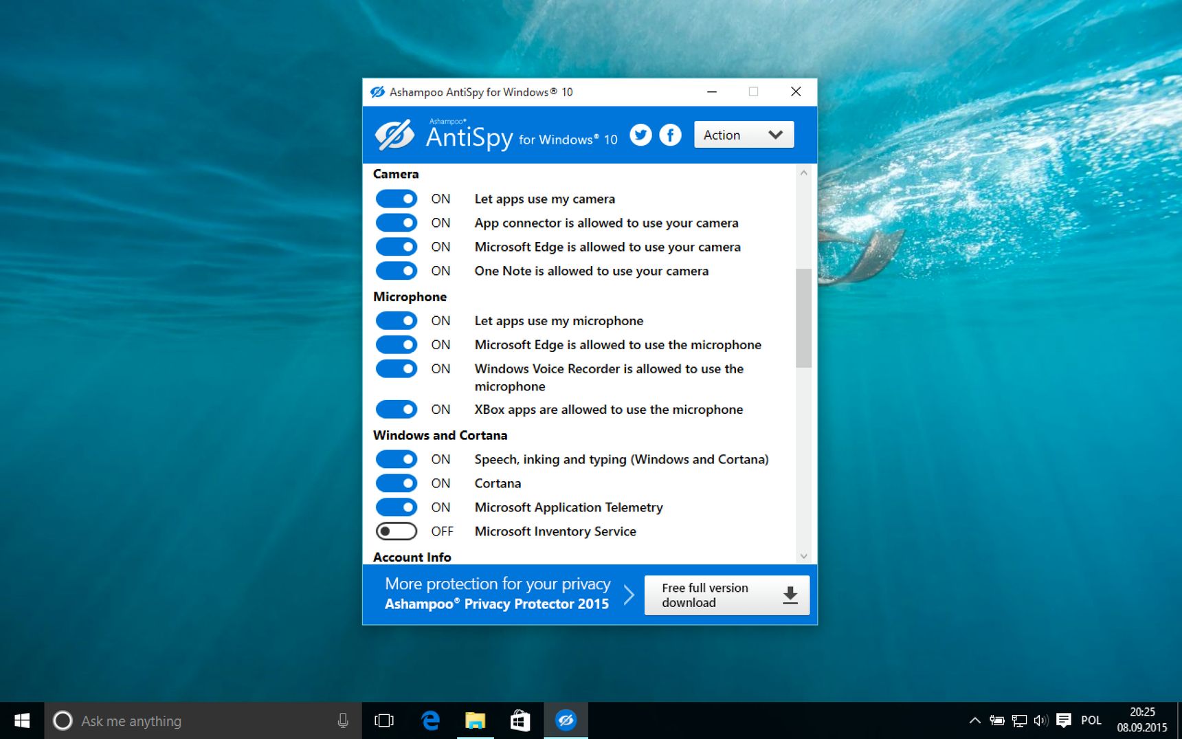Click the AntiSpy title bar icon
Image resolution: width=1182 pixels, height=739 pixels.
tap(377, 92)
